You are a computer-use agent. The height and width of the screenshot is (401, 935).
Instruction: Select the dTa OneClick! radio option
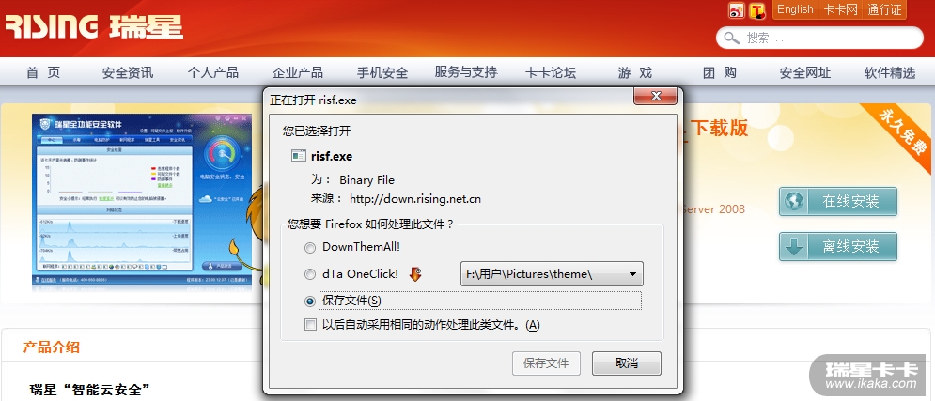pos(309,274)
